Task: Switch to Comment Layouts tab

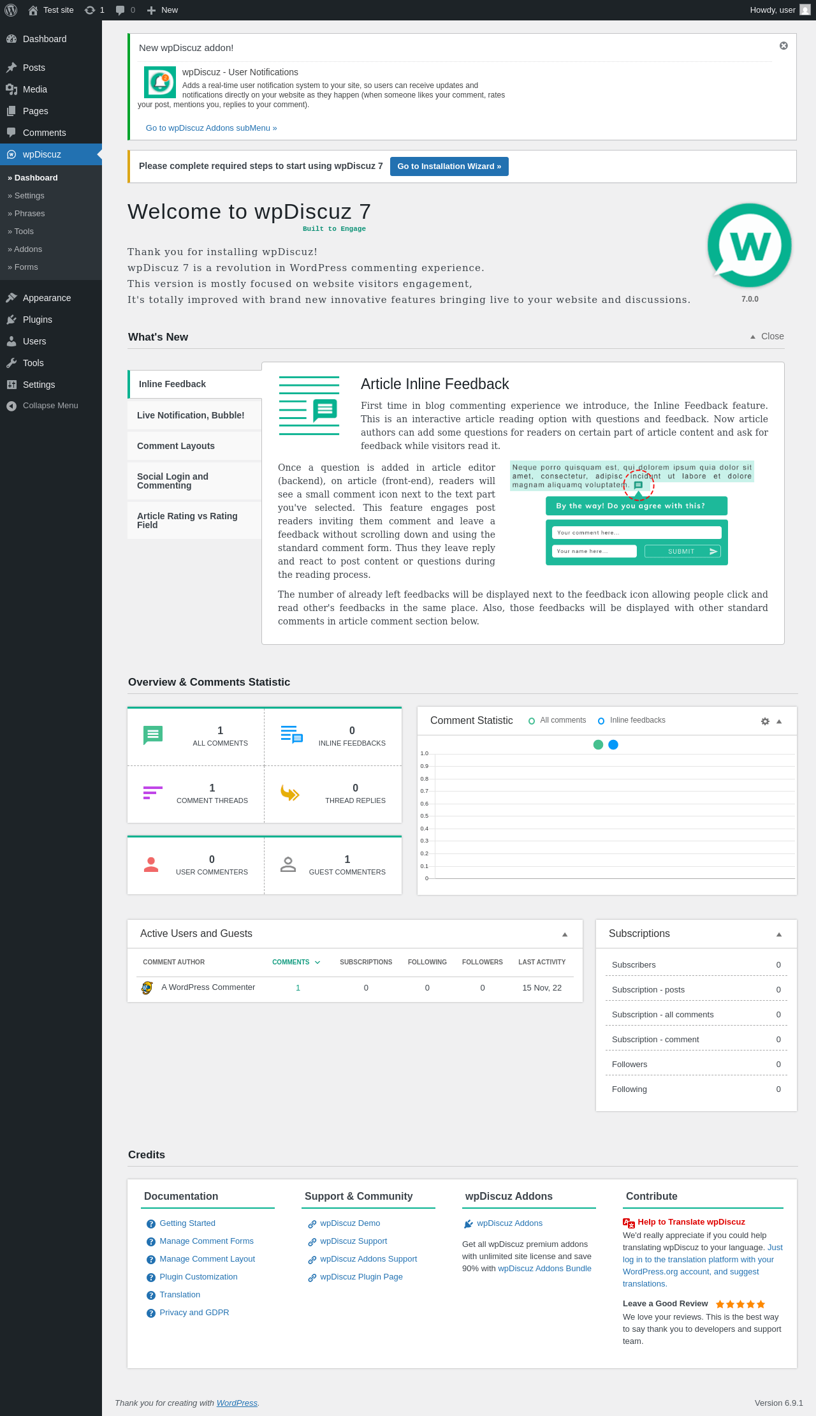Action: pos(194,446)
